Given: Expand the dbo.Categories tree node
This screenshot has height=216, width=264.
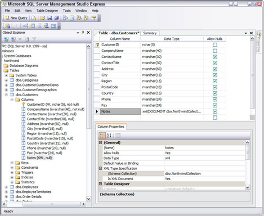Looking at the screenshot, I should point(6,80).
